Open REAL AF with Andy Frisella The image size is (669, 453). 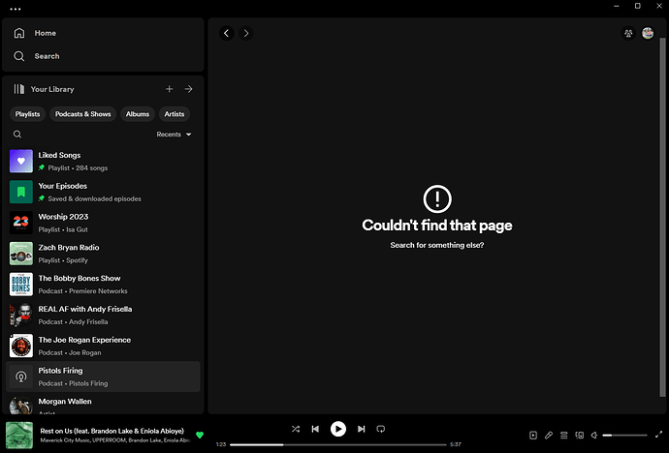tap(103, 315)
